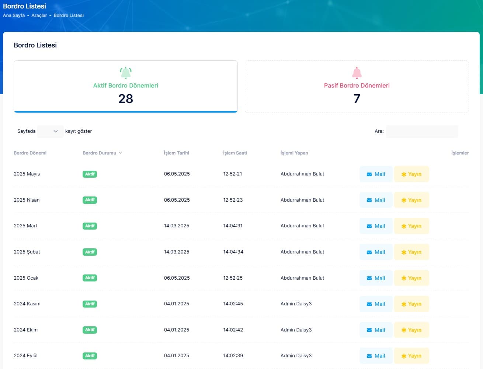The image size is (483, 369).
Task: Click the Aktif status badge for 2024 Ekim
Action: coord(90,330)
